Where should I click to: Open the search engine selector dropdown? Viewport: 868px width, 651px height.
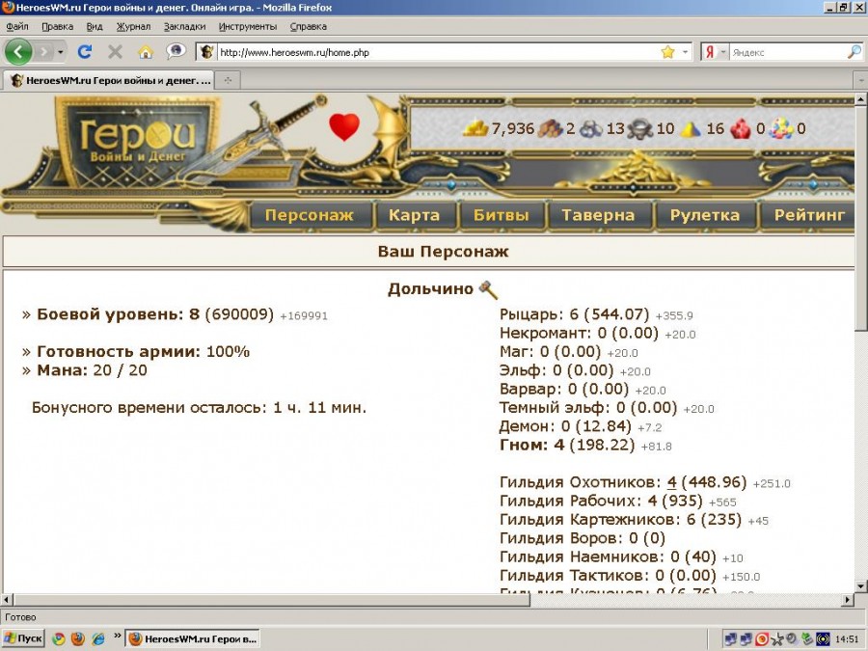click(722, 52)
